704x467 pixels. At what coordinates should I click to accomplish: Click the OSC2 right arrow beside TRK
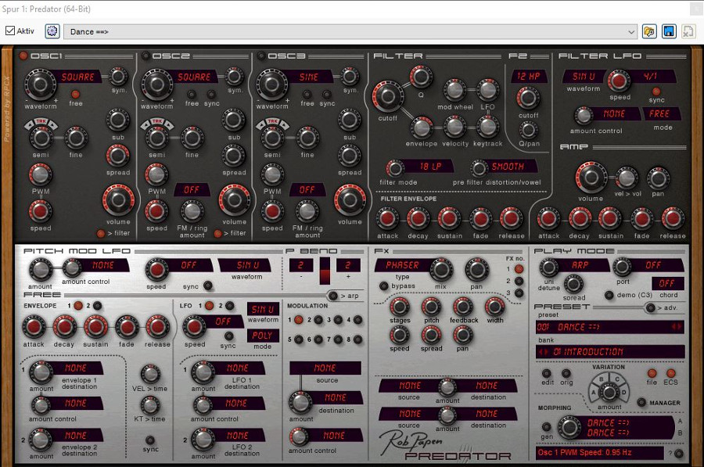pos(169,125)
